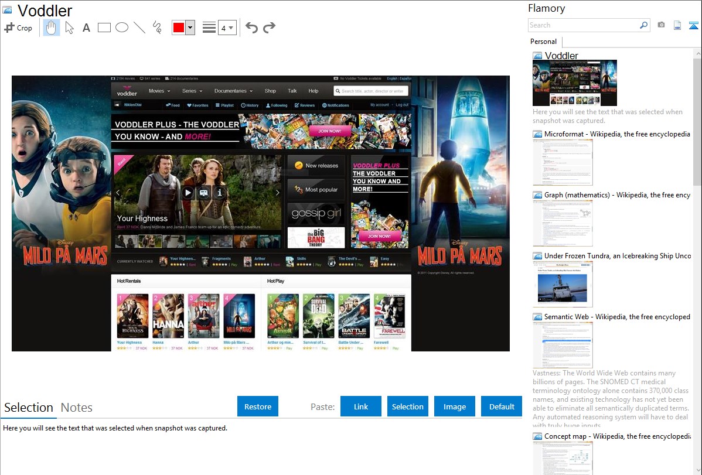Click the search magnifier icon
The width and height of the screenshot is (702, 475).
(x=643, y=25)
